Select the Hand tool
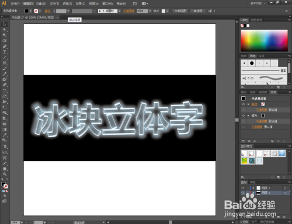 point(5,169)
